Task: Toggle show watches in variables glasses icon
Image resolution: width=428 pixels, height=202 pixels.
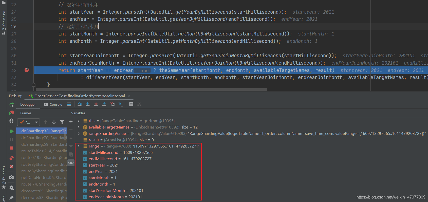Action: click(x=71, y=163)
